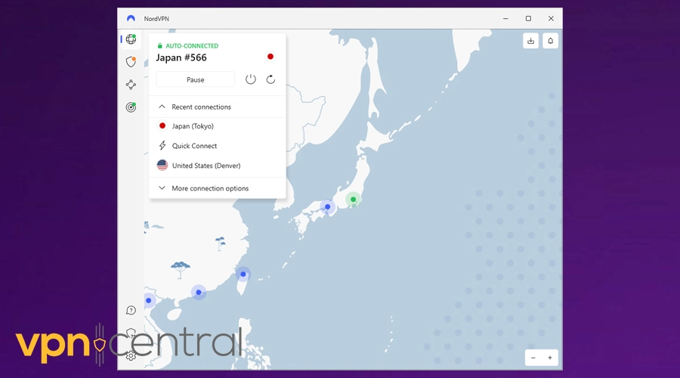Viewport: 680px width, 378px height.
Task: Click the blue Hong Kong server marker
Action: click(199, 293)
